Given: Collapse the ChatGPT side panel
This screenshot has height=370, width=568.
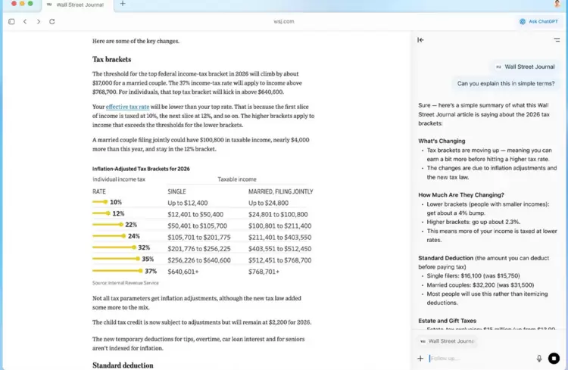Looking at the screenshot, I should (x=420, y=40).
